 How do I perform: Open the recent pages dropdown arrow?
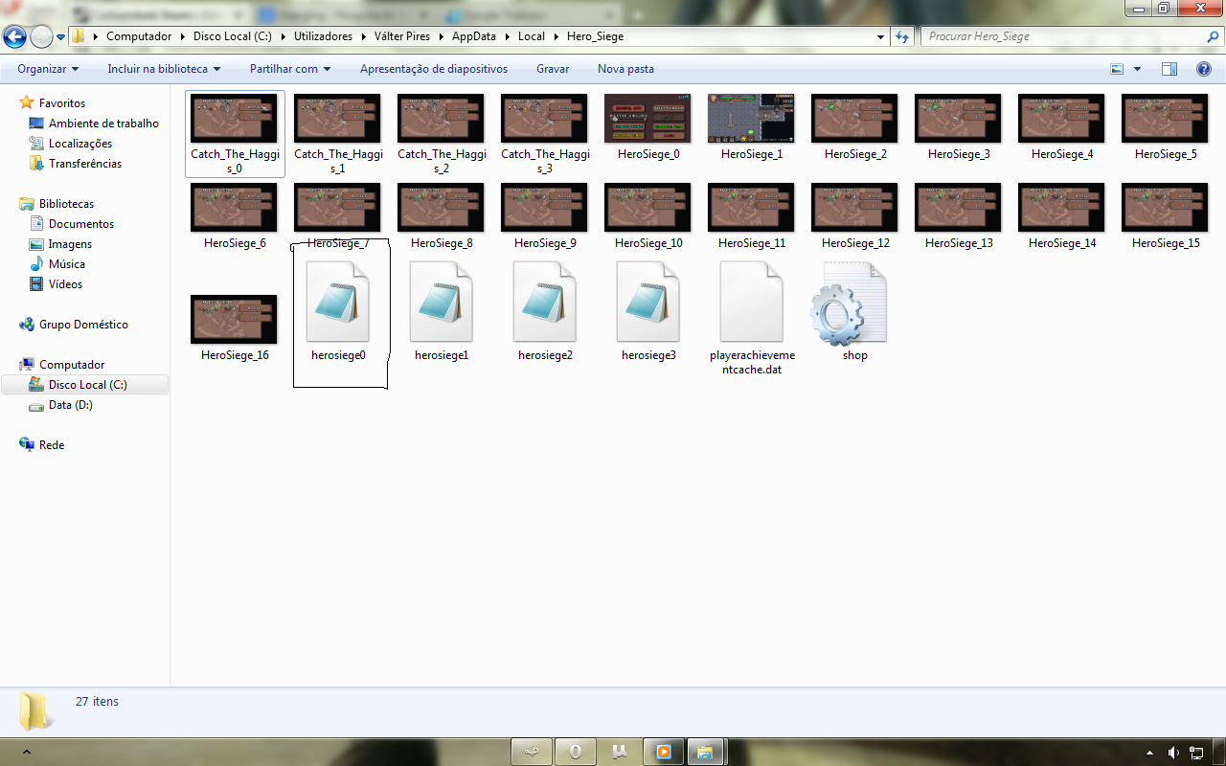61,37
